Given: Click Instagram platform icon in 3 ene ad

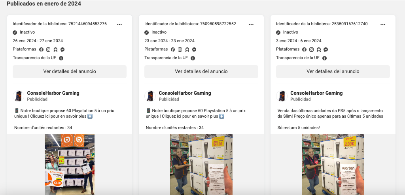Looking at the screenshot, I should click(x=312, y=49).
